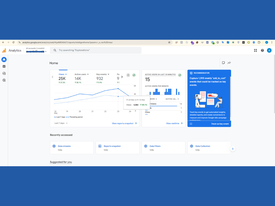
Task: Click the green data quality check on metrics card
Action: [134, 75]
